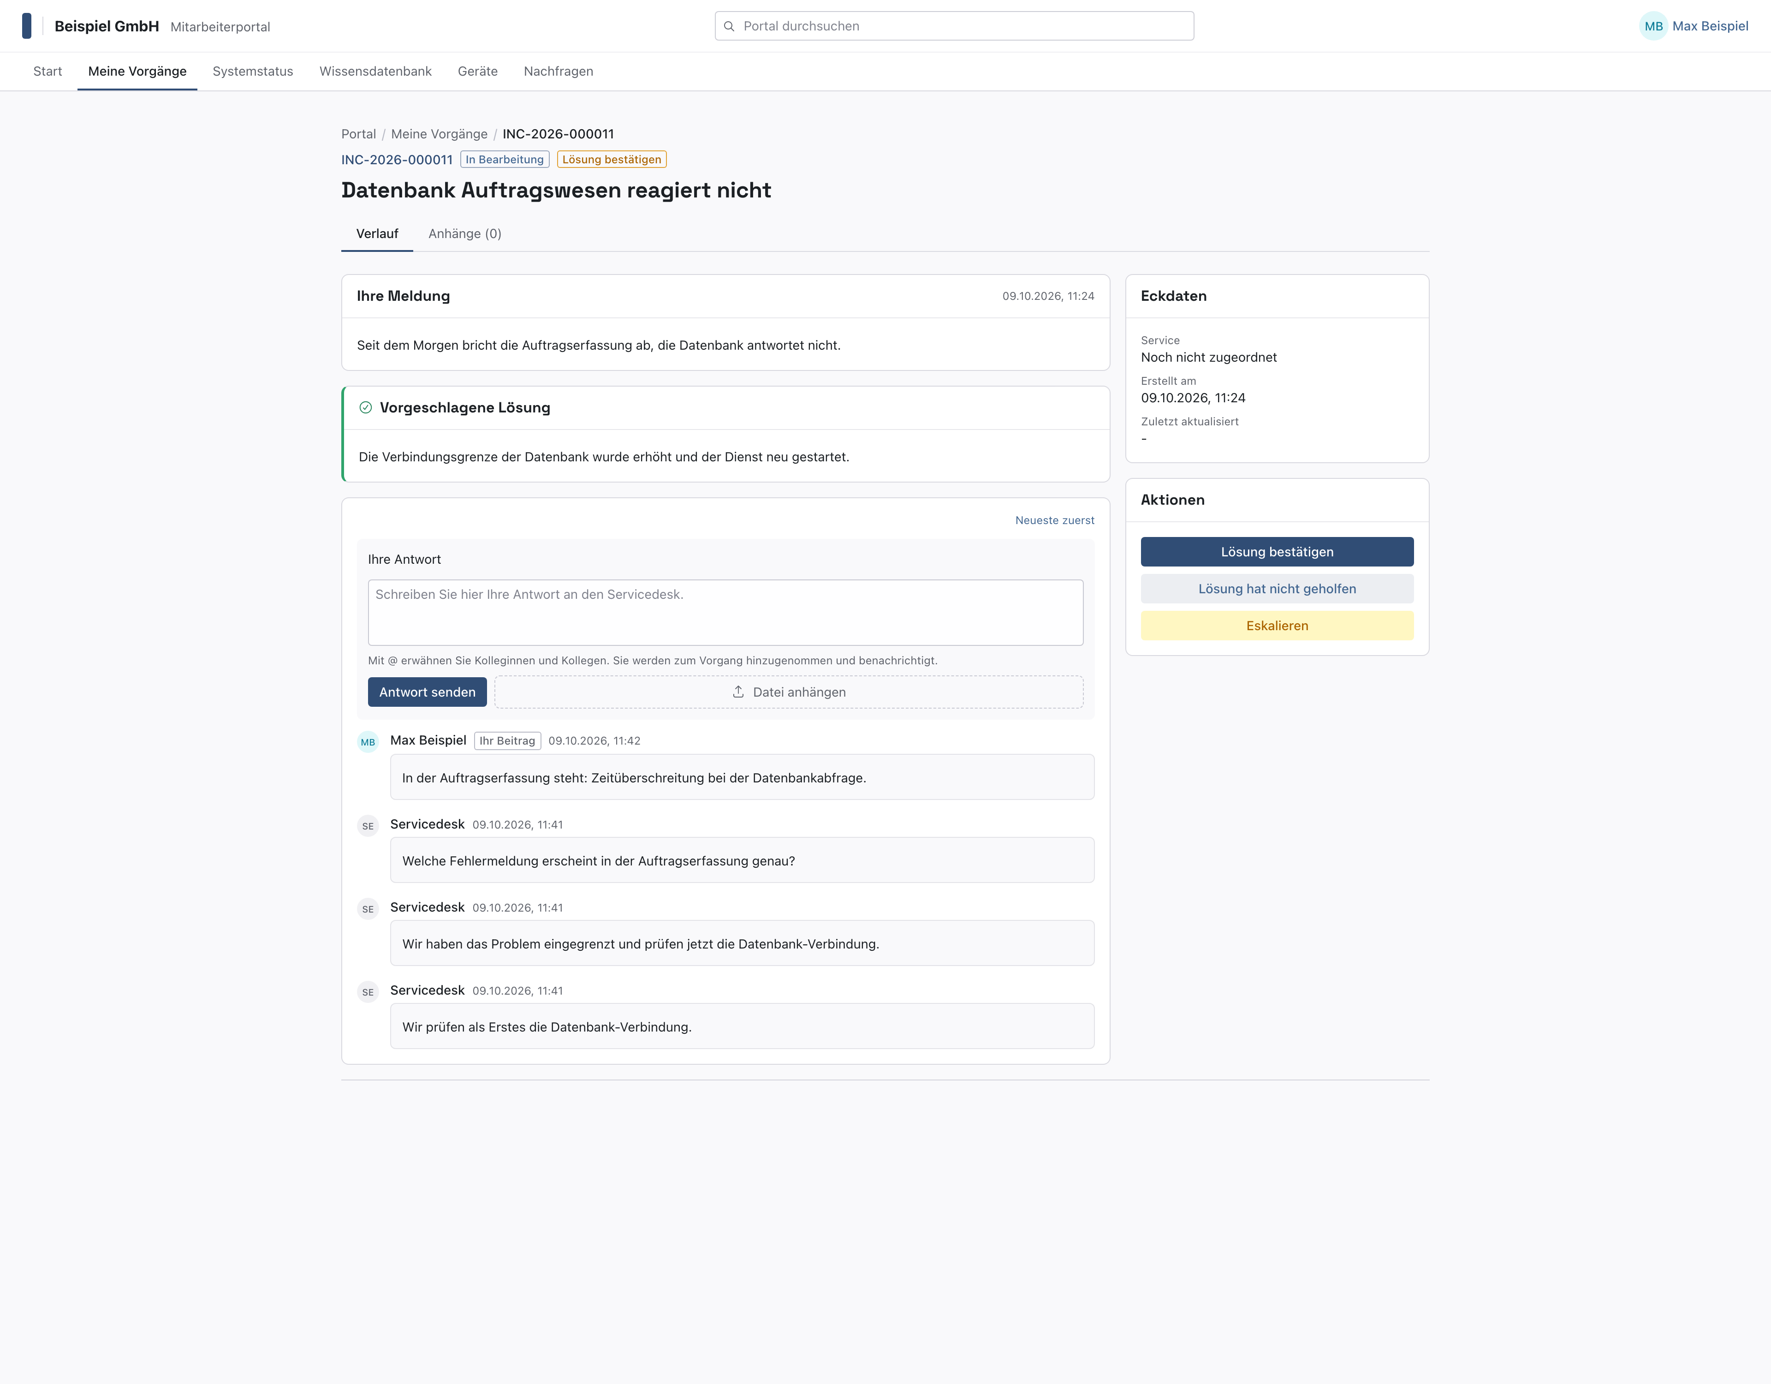
Task: Open Meine Vorgänge in the navigation
Action: [x=137, y=72]
